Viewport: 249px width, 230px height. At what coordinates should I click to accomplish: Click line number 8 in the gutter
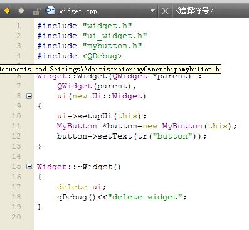pos(19,96)
